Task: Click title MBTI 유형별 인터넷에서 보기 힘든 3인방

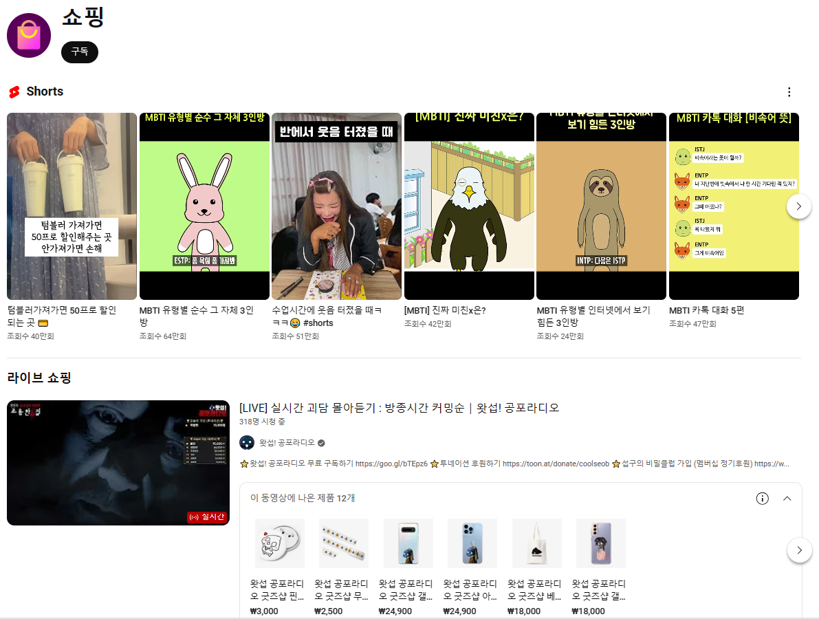Action: (593, 316)
